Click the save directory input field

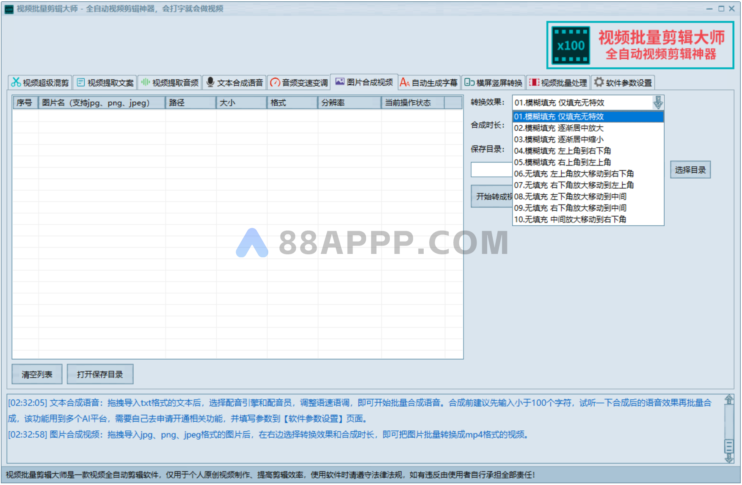[492, 170]
